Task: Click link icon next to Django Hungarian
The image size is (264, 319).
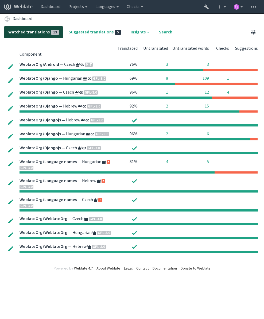Action: point(90,79)
